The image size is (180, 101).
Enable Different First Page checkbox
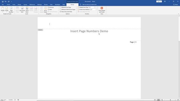coord(60,7)
